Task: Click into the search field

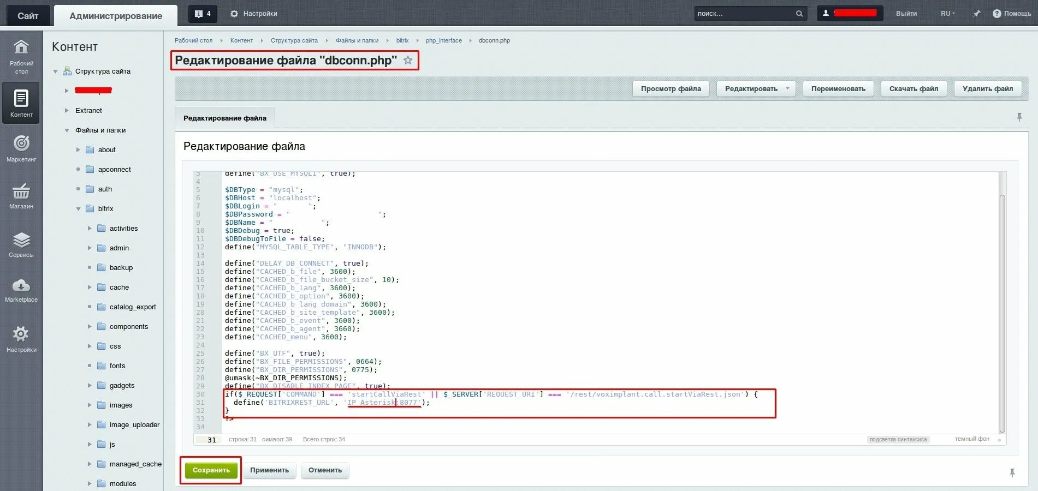Action: pos(744,14)
